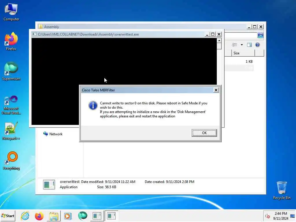
Task: Click the Assembly window search field
Action: pos(241,35)
